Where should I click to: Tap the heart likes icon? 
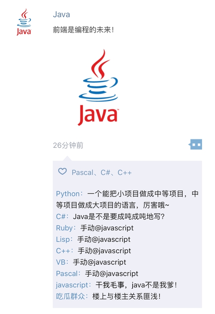point(62,172)
